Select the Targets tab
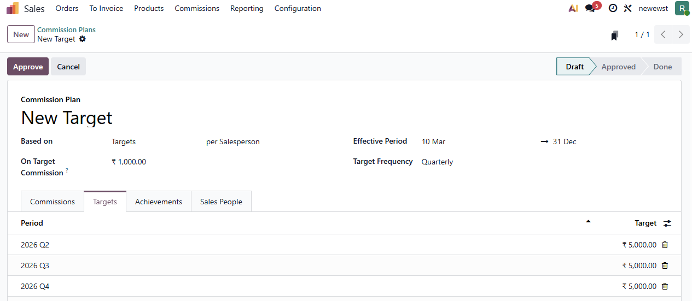 click(x=105, y=202)
